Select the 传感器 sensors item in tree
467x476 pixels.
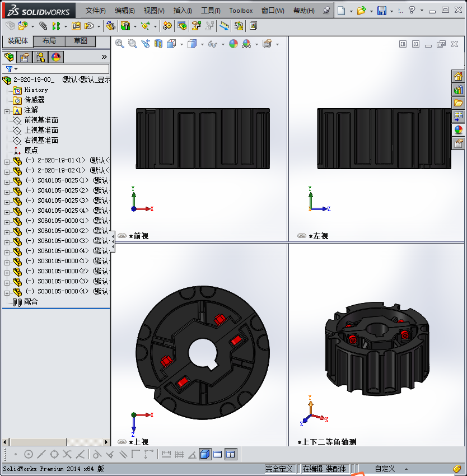click(x=34, y=100)
